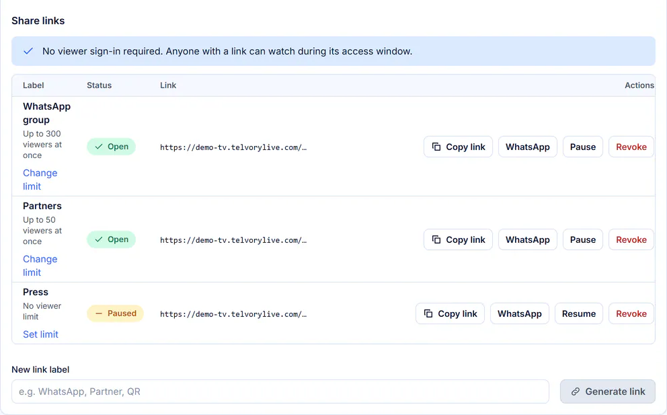Pause the Partners link

pyautogui.click(x=583, y=239)
